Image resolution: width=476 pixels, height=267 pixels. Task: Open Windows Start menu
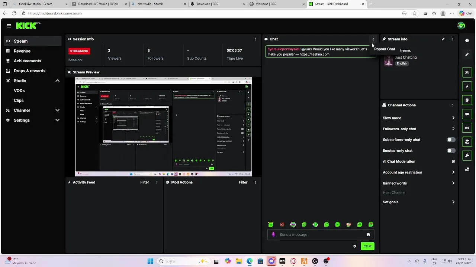click(150, 261)
